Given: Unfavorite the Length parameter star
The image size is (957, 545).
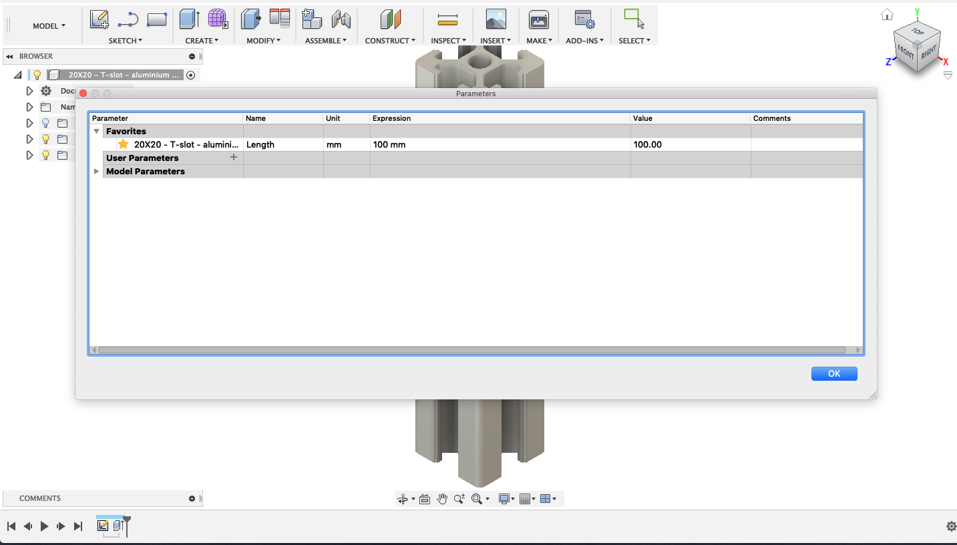Looking at the screenshot, I should [123, 144].
